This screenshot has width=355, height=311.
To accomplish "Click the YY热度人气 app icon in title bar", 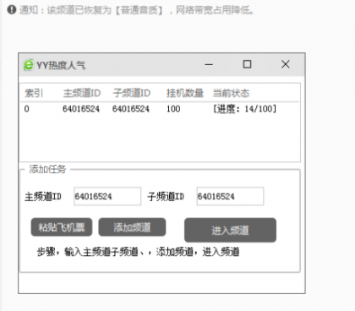I will pyautogui.click(x=28, y=65).
